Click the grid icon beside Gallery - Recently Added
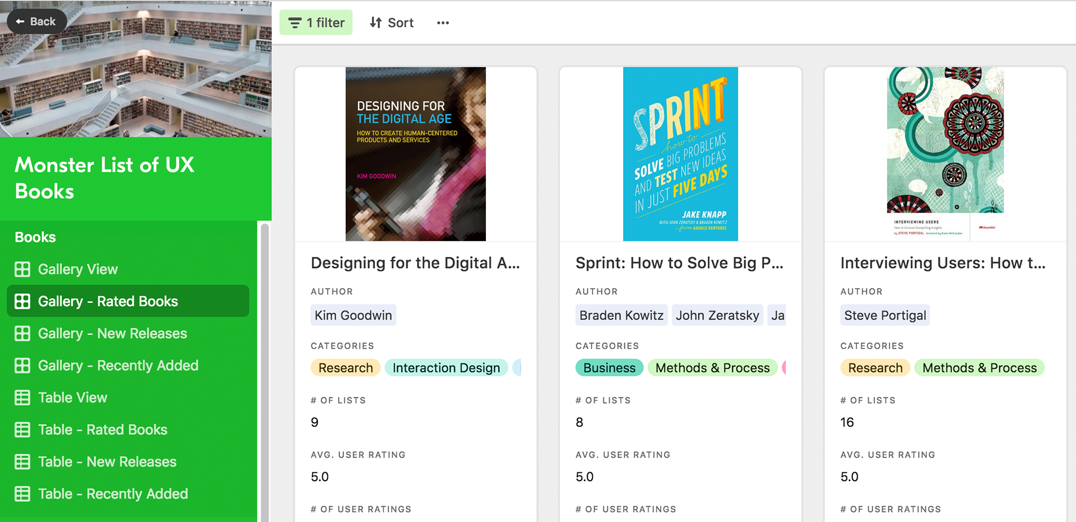This screenshot has width=1076, height=522. (22, 366)
